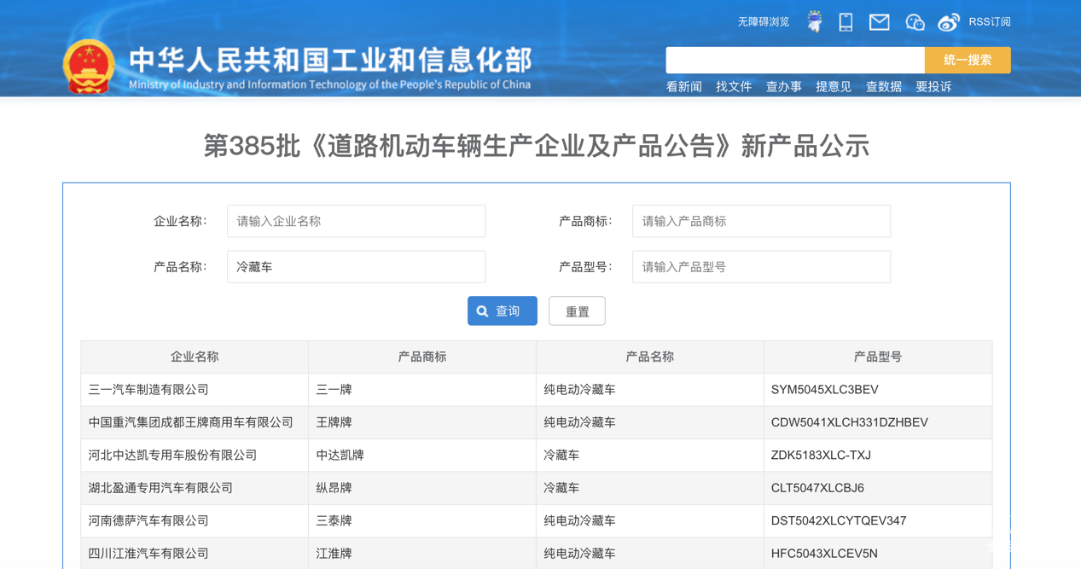Image resolution: width=1081 pixels, height=569 pixels.
Task: Choose the 要投诉 menu item
Action: pyautogui.click(x=933, y=86)
